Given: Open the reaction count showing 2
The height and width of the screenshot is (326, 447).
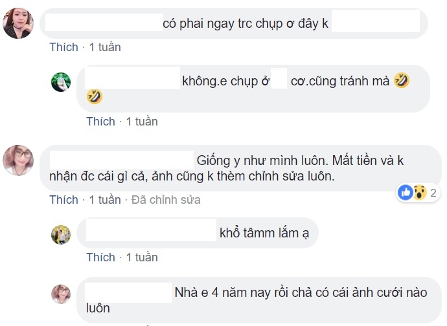Looking at the screenshot, I should [433, 193].
